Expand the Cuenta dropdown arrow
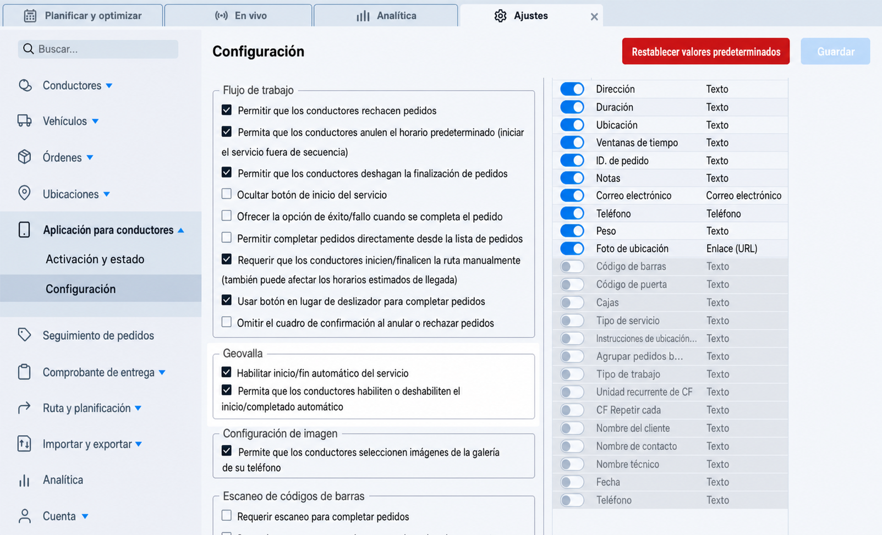 pos(85,516)
